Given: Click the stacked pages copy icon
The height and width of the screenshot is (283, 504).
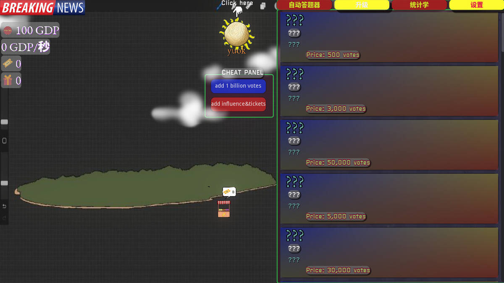Looking at the screenshot, I should 262,6.
